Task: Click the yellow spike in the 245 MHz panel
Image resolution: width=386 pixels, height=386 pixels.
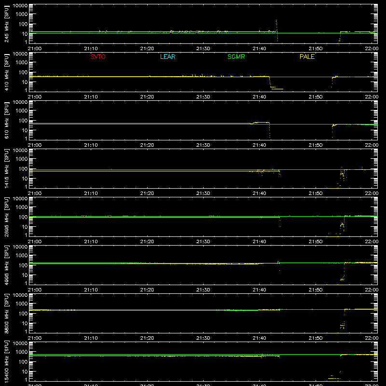Action: [276, 31]
